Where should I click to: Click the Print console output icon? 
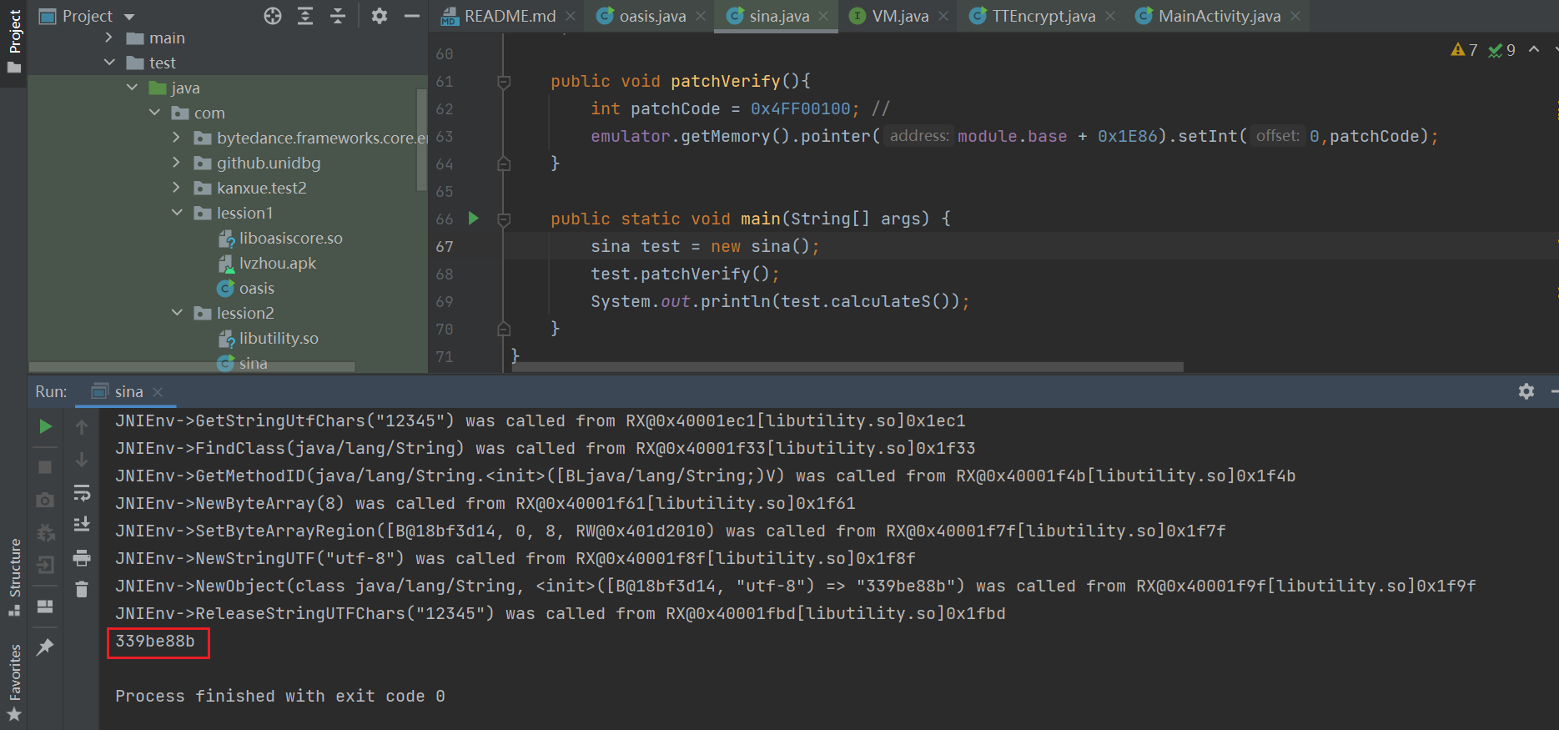[x=82, y=557]
